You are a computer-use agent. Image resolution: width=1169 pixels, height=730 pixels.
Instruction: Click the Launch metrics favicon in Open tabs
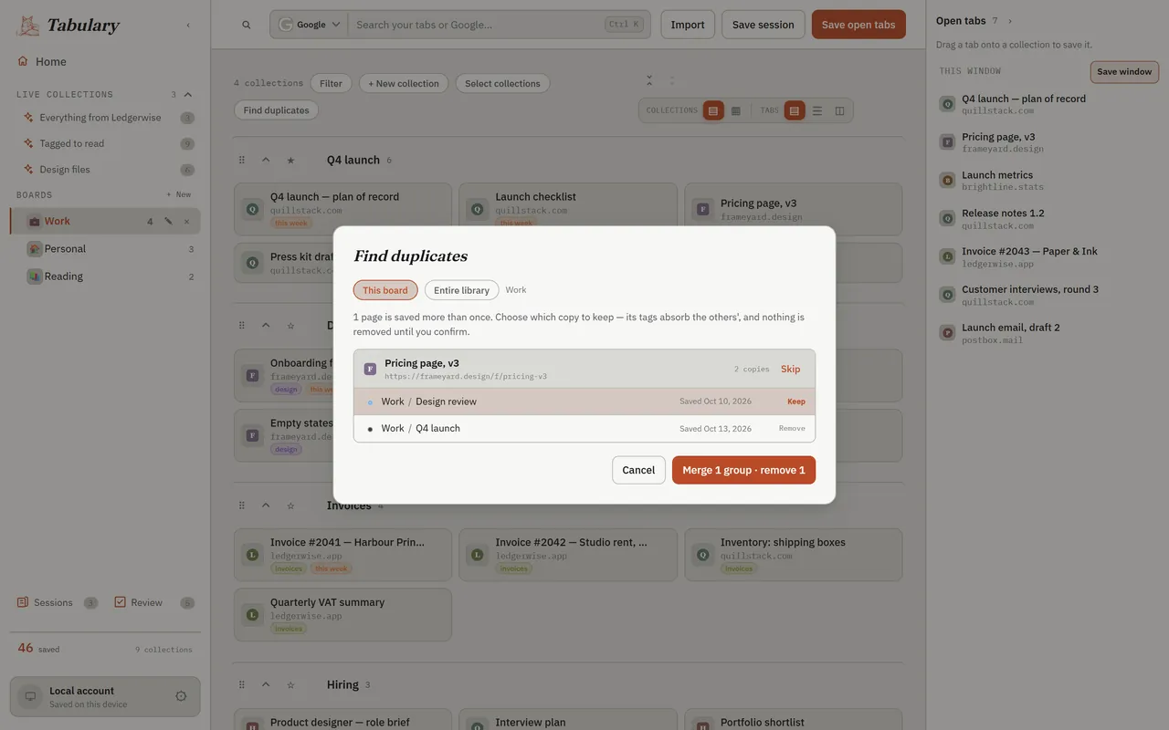coord(947,181)
